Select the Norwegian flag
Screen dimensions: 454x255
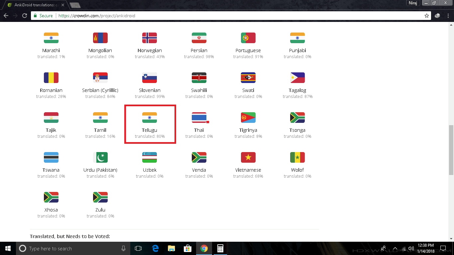[150, 38]
